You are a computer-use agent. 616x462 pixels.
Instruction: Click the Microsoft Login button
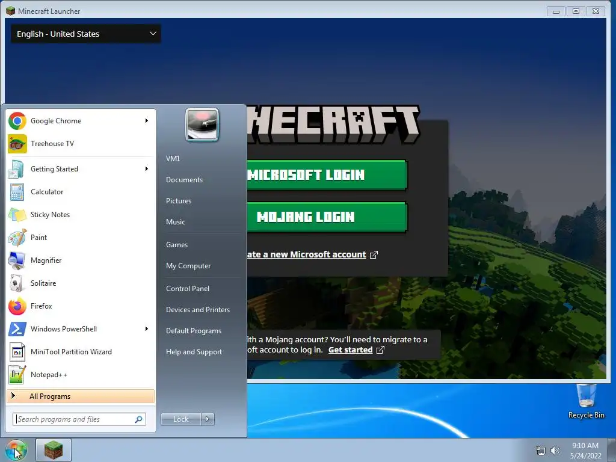click(x=327, y=175)
